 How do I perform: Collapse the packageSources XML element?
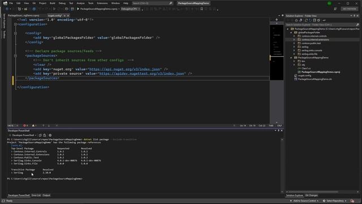point(15,56)
